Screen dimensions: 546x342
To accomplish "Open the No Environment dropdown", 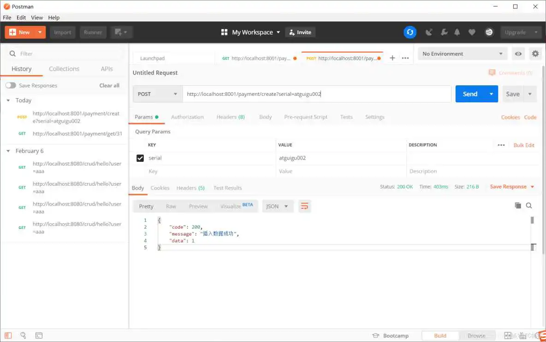I will click(461, 53).
